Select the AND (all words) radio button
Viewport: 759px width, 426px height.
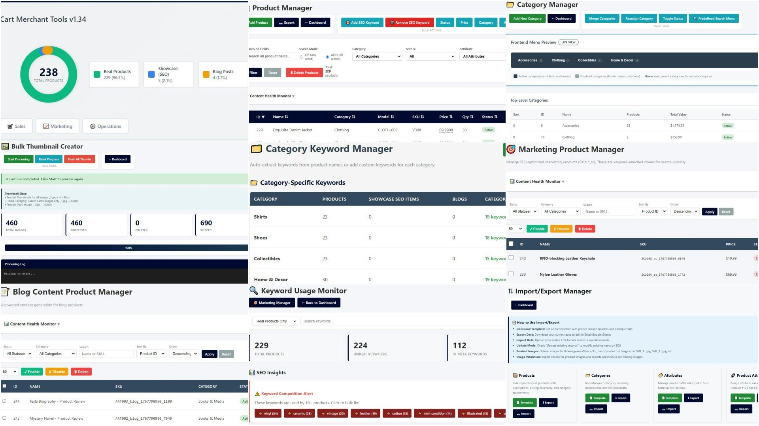(327, 56)
